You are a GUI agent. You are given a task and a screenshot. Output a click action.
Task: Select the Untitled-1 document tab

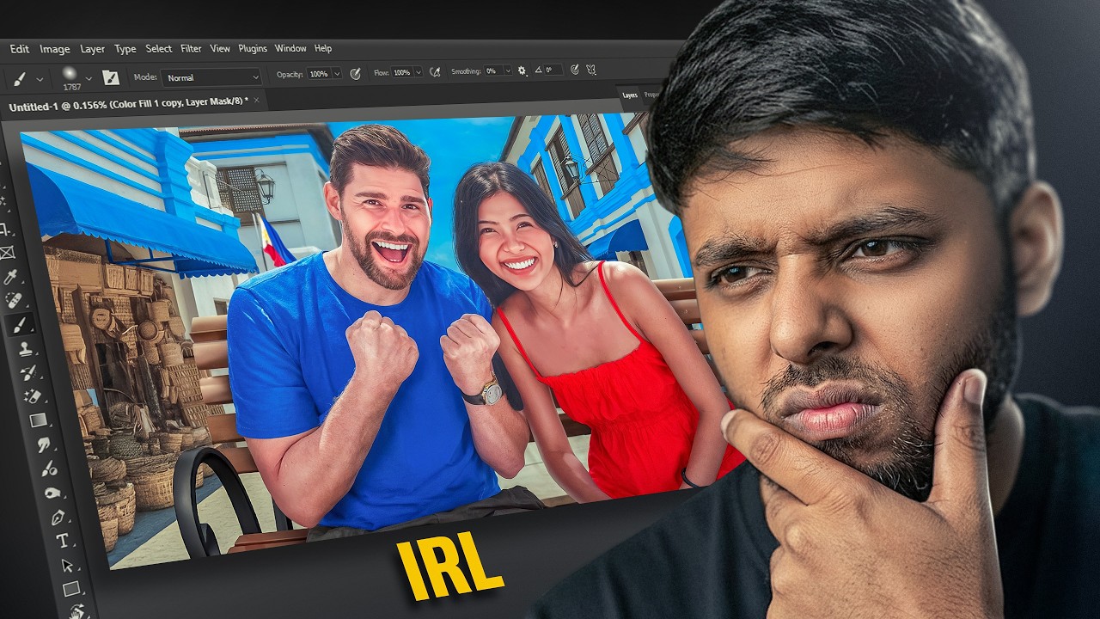pos(129,105)
